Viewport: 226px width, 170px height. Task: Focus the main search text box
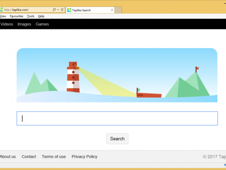(117, 118)
